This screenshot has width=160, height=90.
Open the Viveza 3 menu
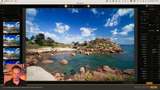(7, 1)
